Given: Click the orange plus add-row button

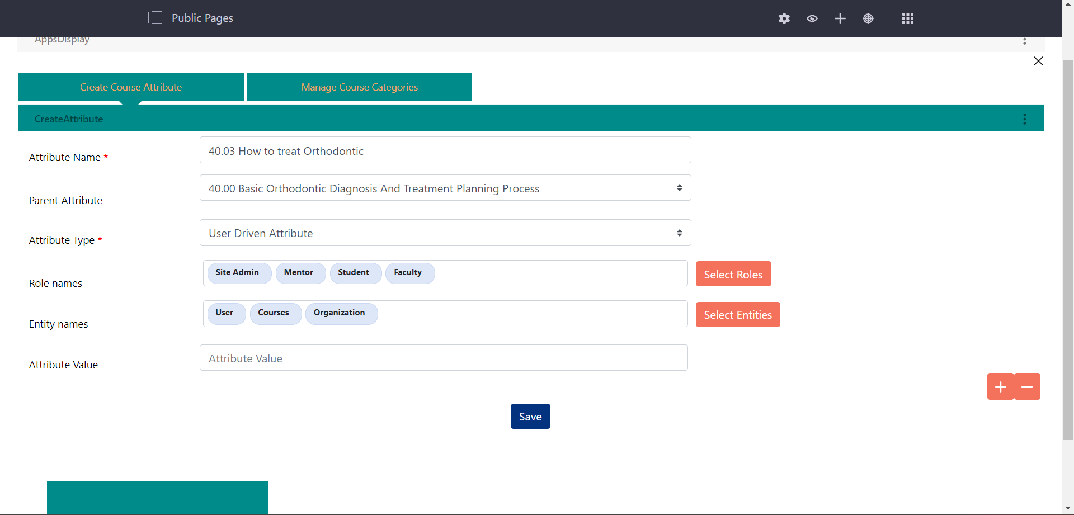Looking at the screenshot, I should 1001,387.
